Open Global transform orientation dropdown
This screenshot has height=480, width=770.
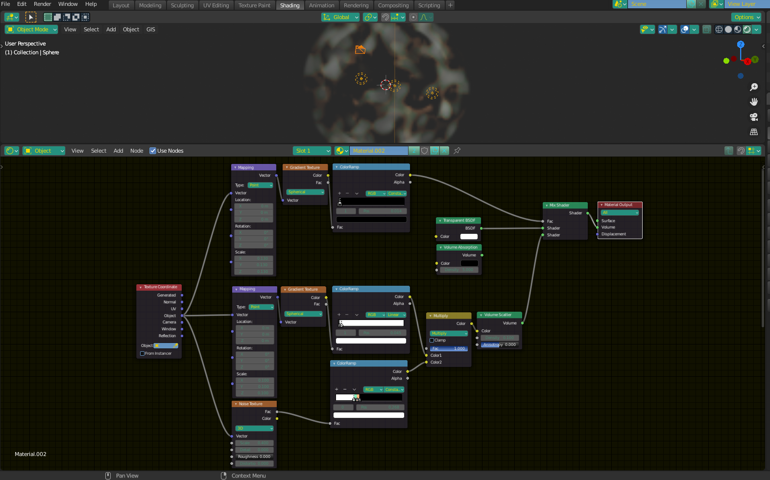coord(340,17)
